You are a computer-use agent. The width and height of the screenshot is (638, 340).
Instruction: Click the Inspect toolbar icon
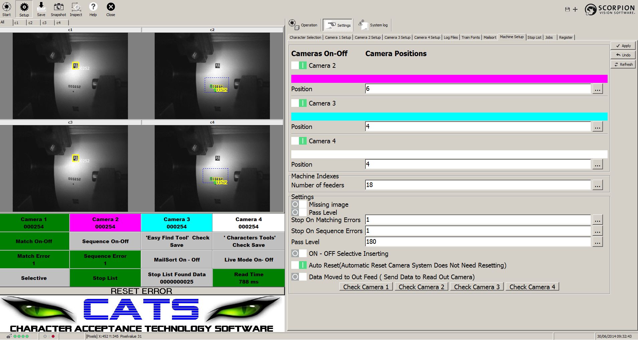click(76, 7)
